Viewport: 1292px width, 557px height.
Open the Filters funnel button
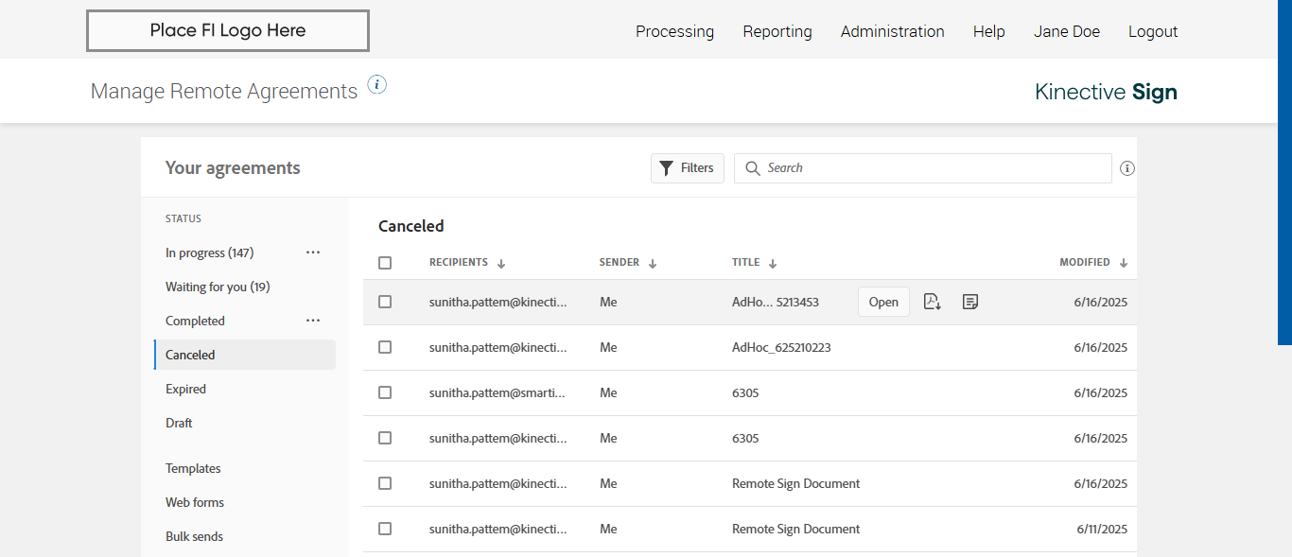[688, 168]
